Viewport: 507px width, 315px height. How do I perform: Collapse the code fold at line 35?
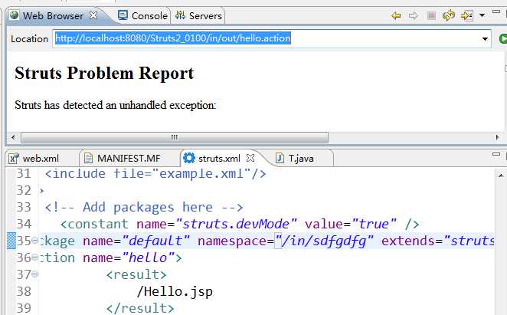[35, 241]
